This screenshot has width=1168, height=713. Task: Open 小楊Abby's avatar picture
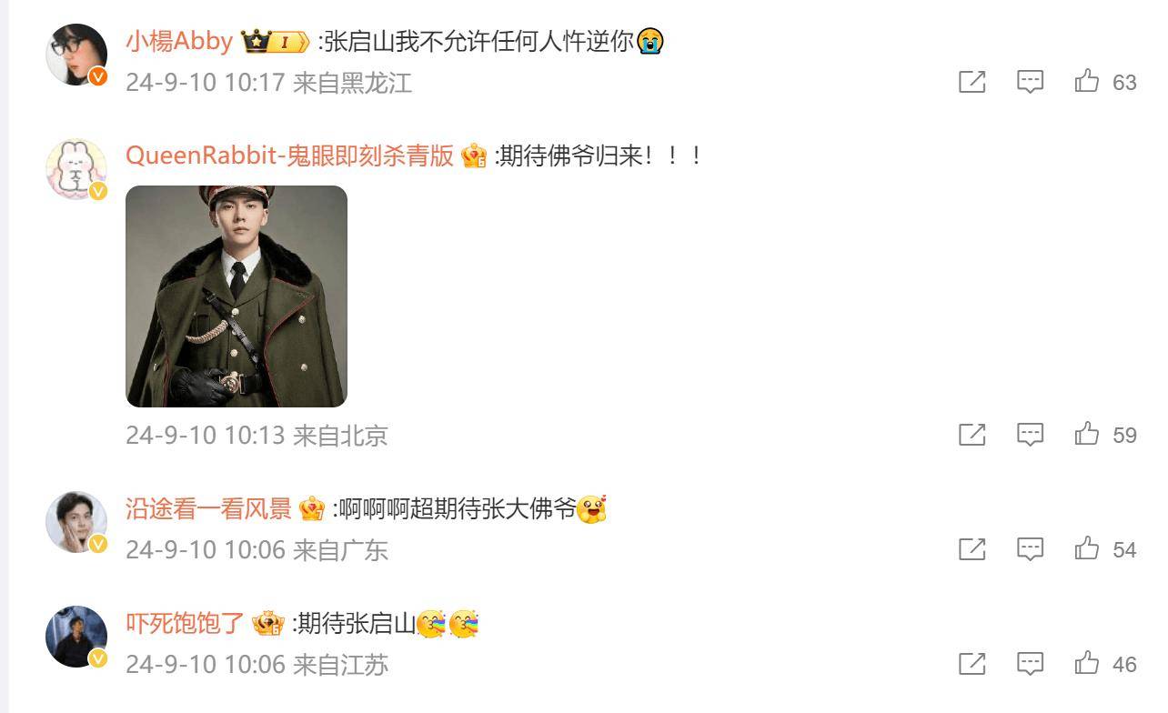(76, 55)
